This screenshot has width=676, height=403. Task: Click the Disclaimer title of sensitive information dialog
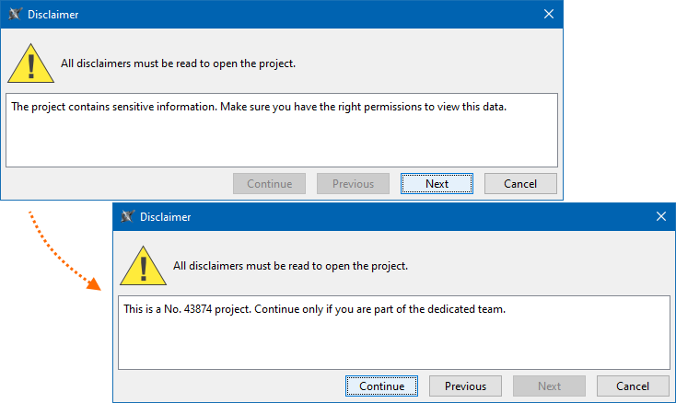(53, 15)
